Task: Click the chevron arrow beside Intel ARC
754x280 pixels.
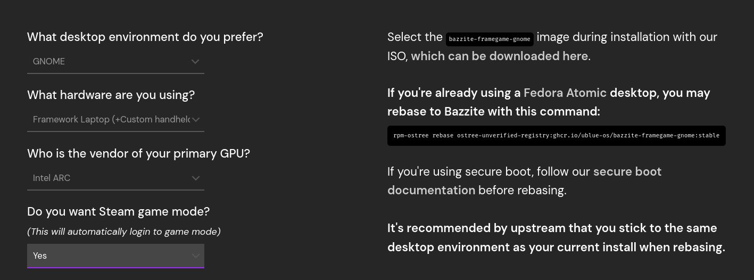Action: pos(195,178)
